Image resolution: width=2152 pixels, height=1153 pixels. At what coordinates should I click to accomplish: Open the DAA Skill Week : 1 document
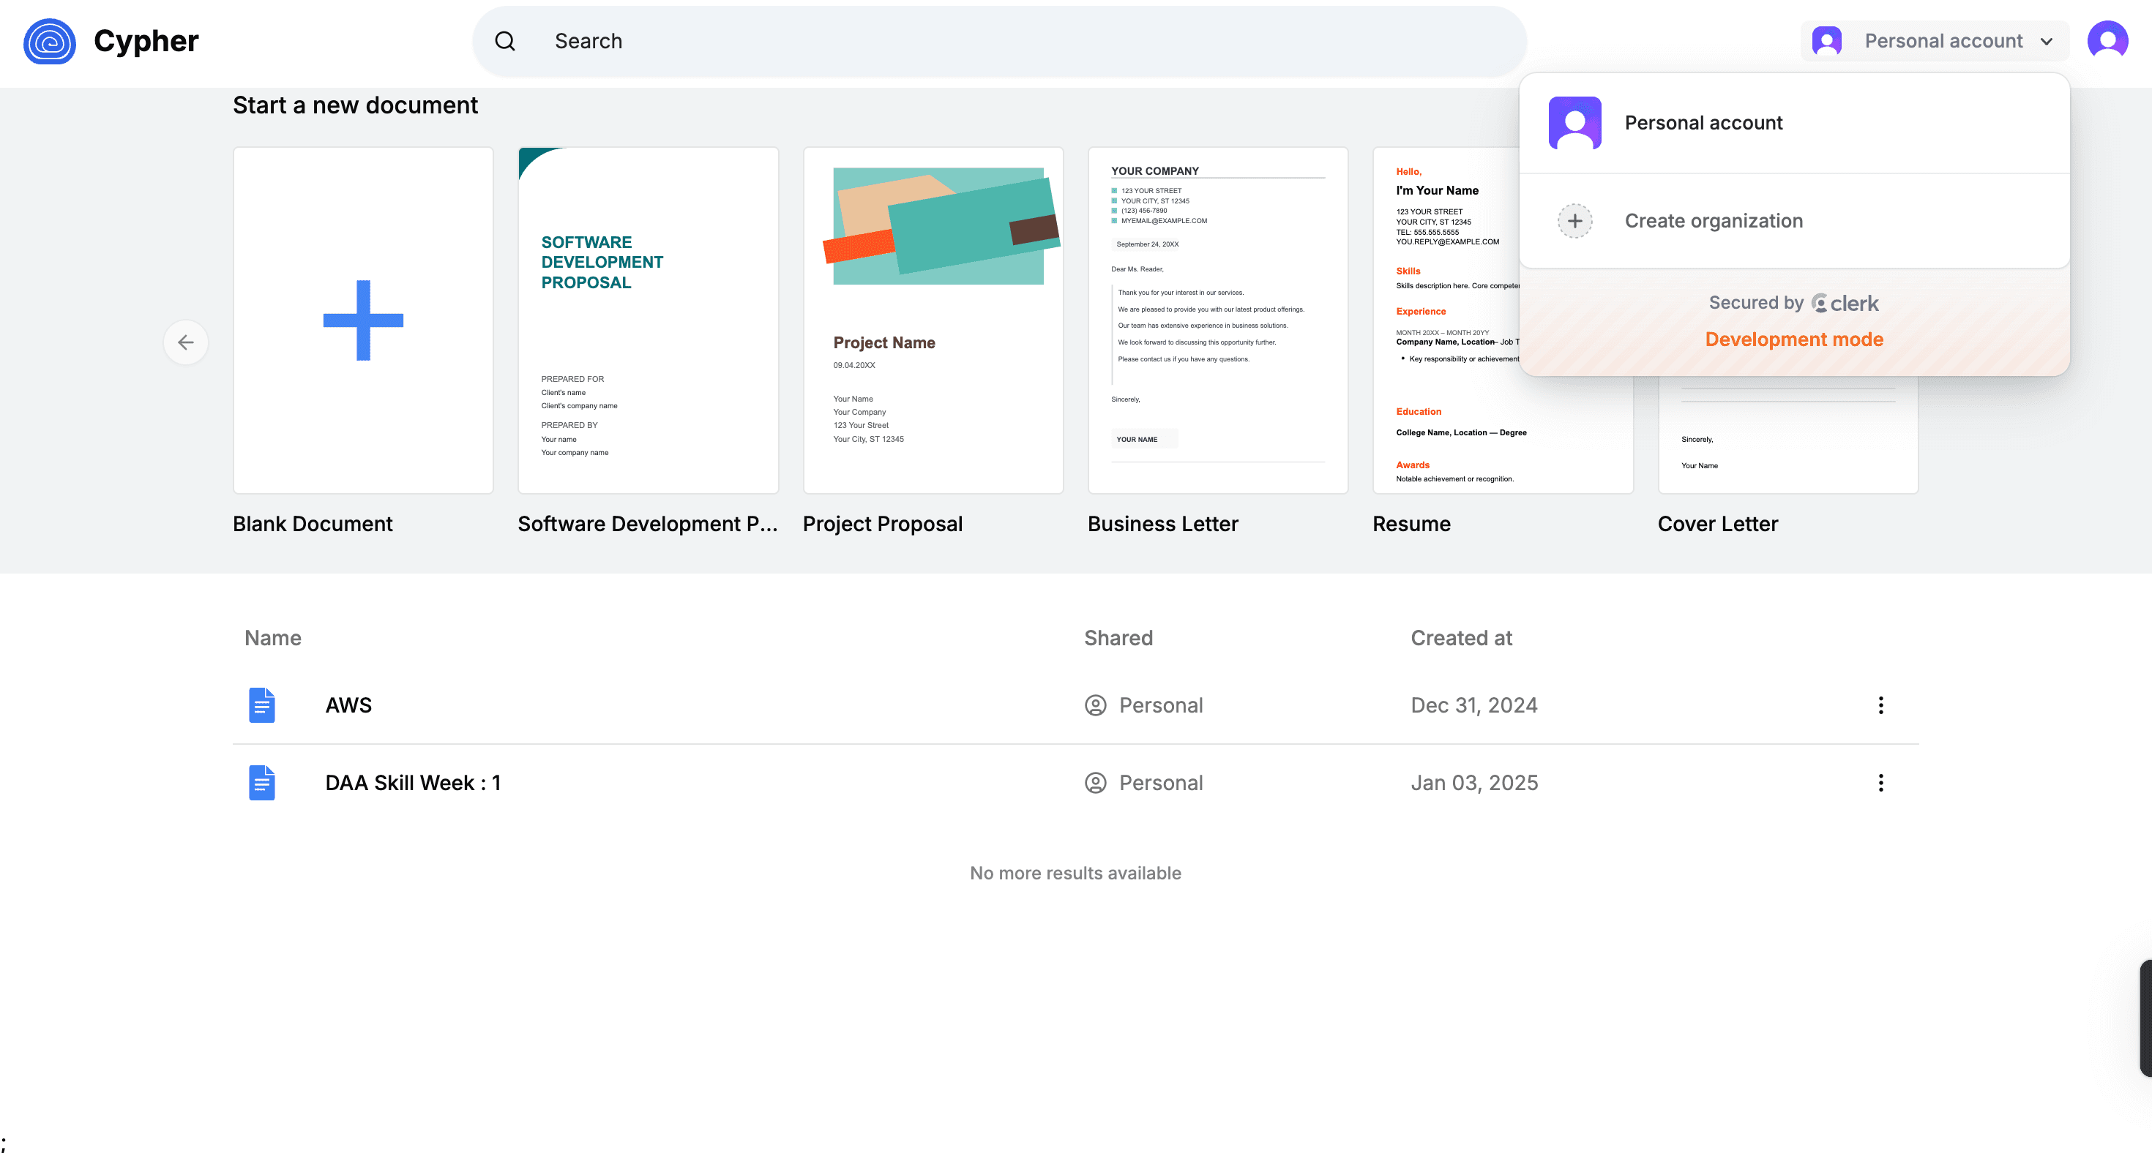(x=413, y=783)
